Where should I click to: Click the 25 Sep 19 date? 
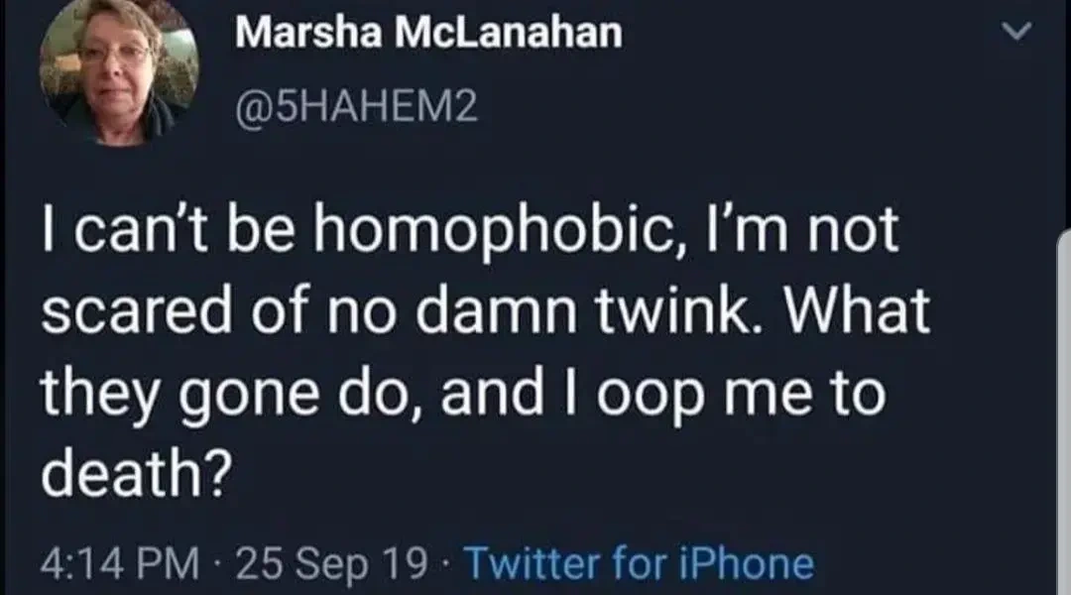point(333,563)
